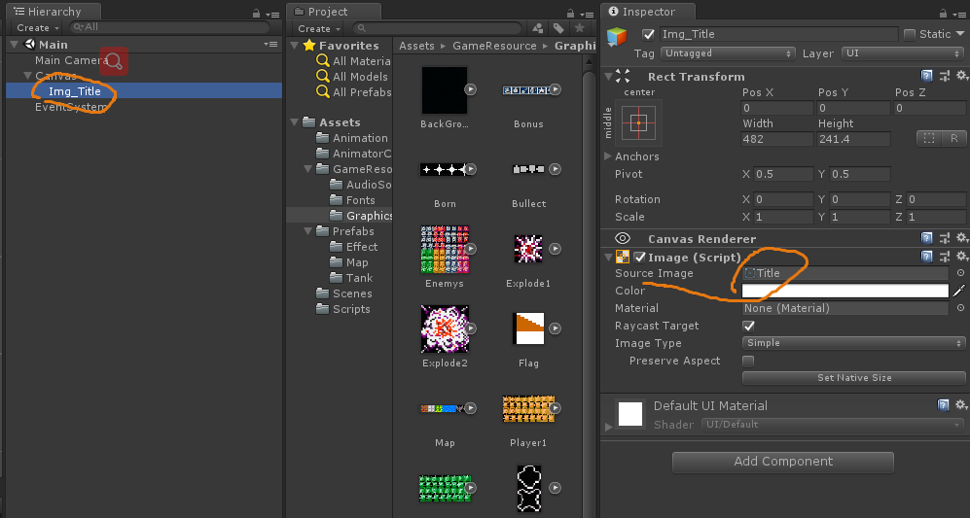Click the Default UI Material white preview

(629, 414)
